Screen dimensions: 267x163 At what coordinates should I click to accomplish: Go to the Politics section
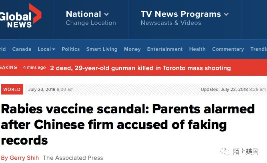(x=71, y=49)
